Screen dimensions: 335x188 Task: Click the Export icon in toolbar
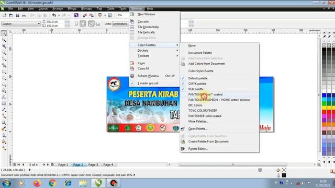point(92,15)
